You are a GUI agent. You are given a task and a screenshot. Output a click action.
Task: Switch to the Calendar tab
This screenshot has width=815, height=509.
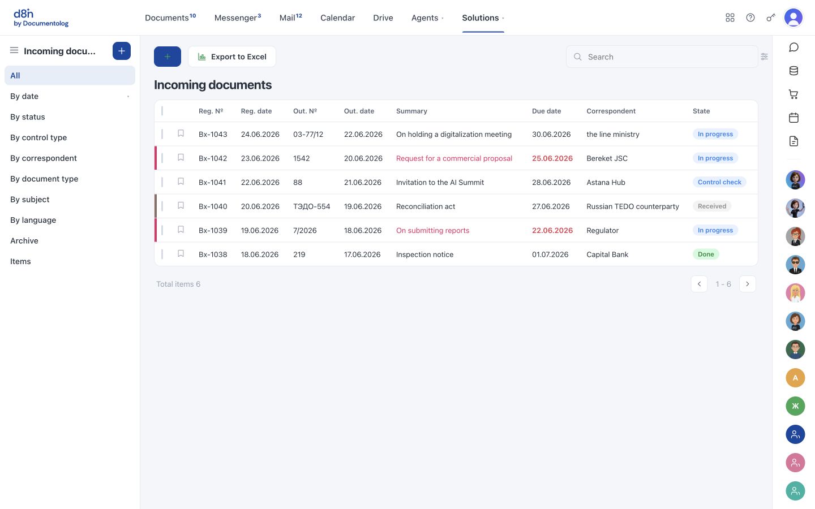(x=337, y=18)
